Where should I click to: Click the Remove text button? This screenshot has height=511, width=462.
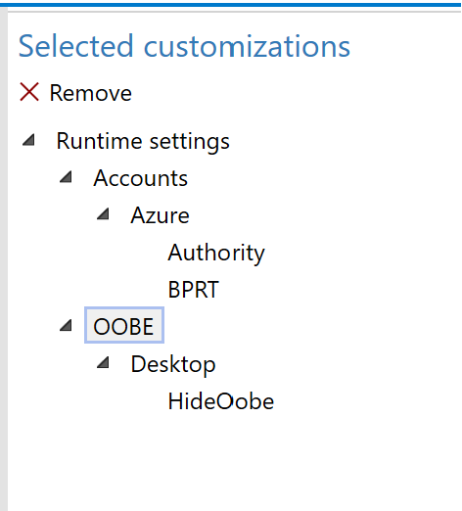[90, 93]
